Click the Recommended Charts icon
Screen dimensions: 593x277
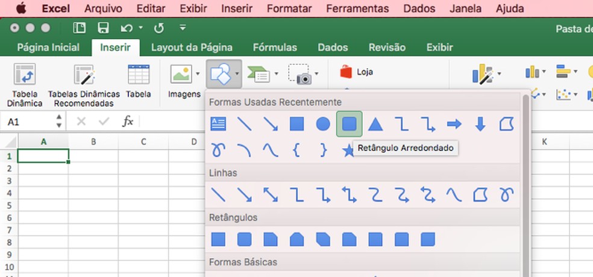(x=483, y=73)
